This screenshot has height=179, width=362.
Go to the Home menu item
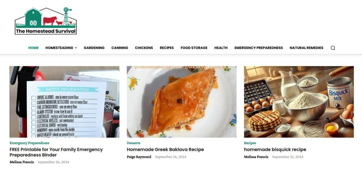[33, 48]
